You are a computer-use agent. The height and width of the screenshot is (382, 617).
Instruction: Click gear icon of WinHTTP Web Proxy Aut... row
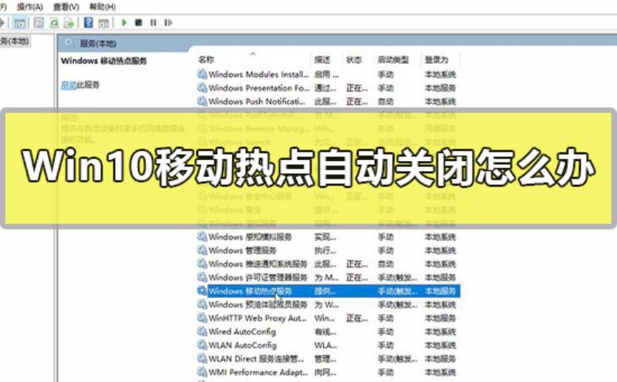pos(202,318)
